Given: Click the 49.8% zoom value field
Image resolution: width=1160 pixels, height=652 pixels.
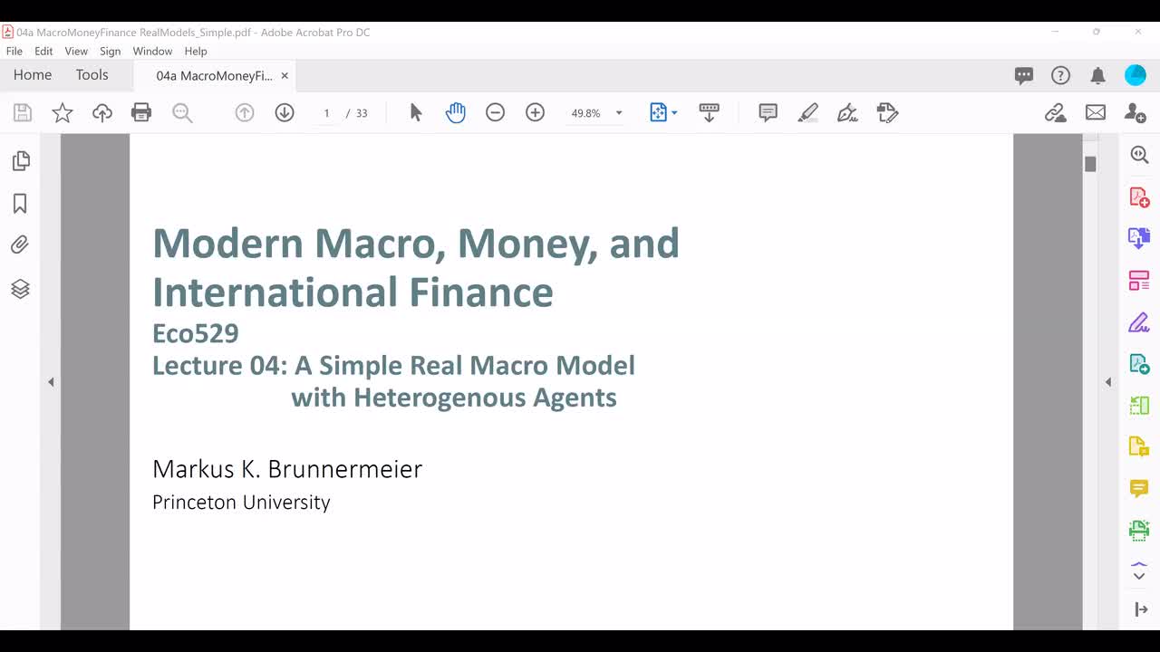Looking at the screenshot, I should (x=585, y=113).
